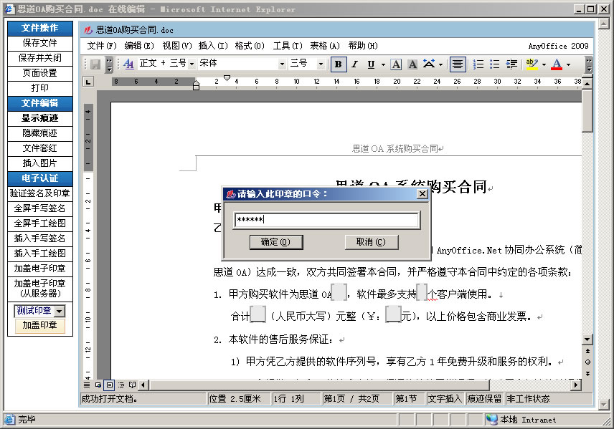
Task: Click 确定(O) in password dialog
Action: [x=276, y=242]
